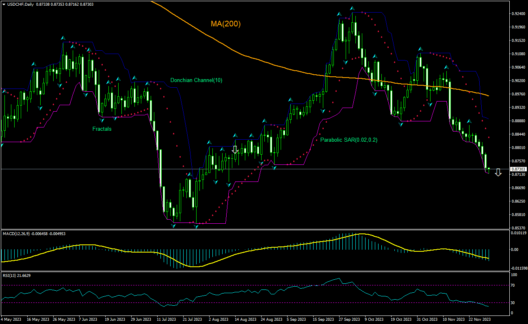Select the MA(200) text label on the chart
This screenshot has height=324, width=528.
[x=225, y=23]
